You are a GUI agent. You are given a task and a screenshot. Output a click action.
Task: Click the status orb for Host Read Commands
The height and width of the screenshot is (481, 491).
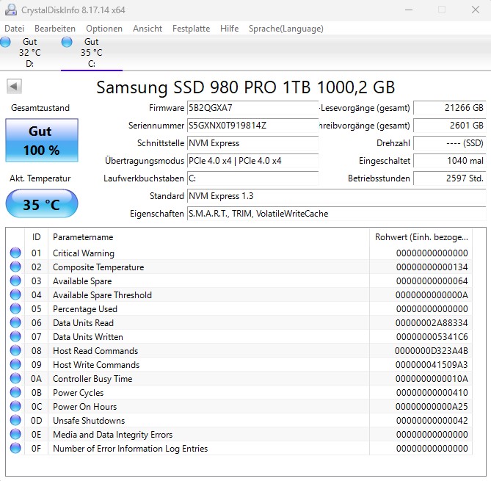pos(15,350)
